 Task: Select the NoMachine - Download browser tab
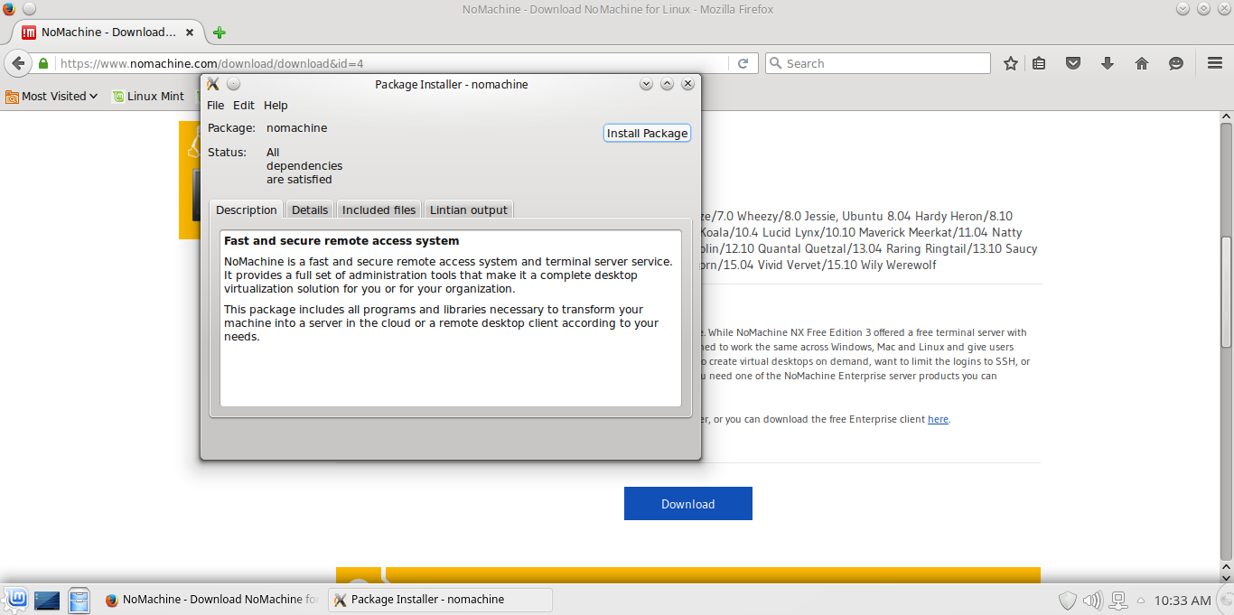108,33
